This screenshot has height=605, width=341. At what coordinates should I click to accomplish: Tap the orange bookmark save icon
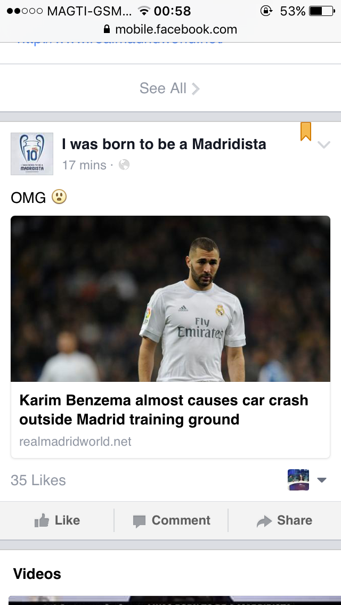coord(305,132)
